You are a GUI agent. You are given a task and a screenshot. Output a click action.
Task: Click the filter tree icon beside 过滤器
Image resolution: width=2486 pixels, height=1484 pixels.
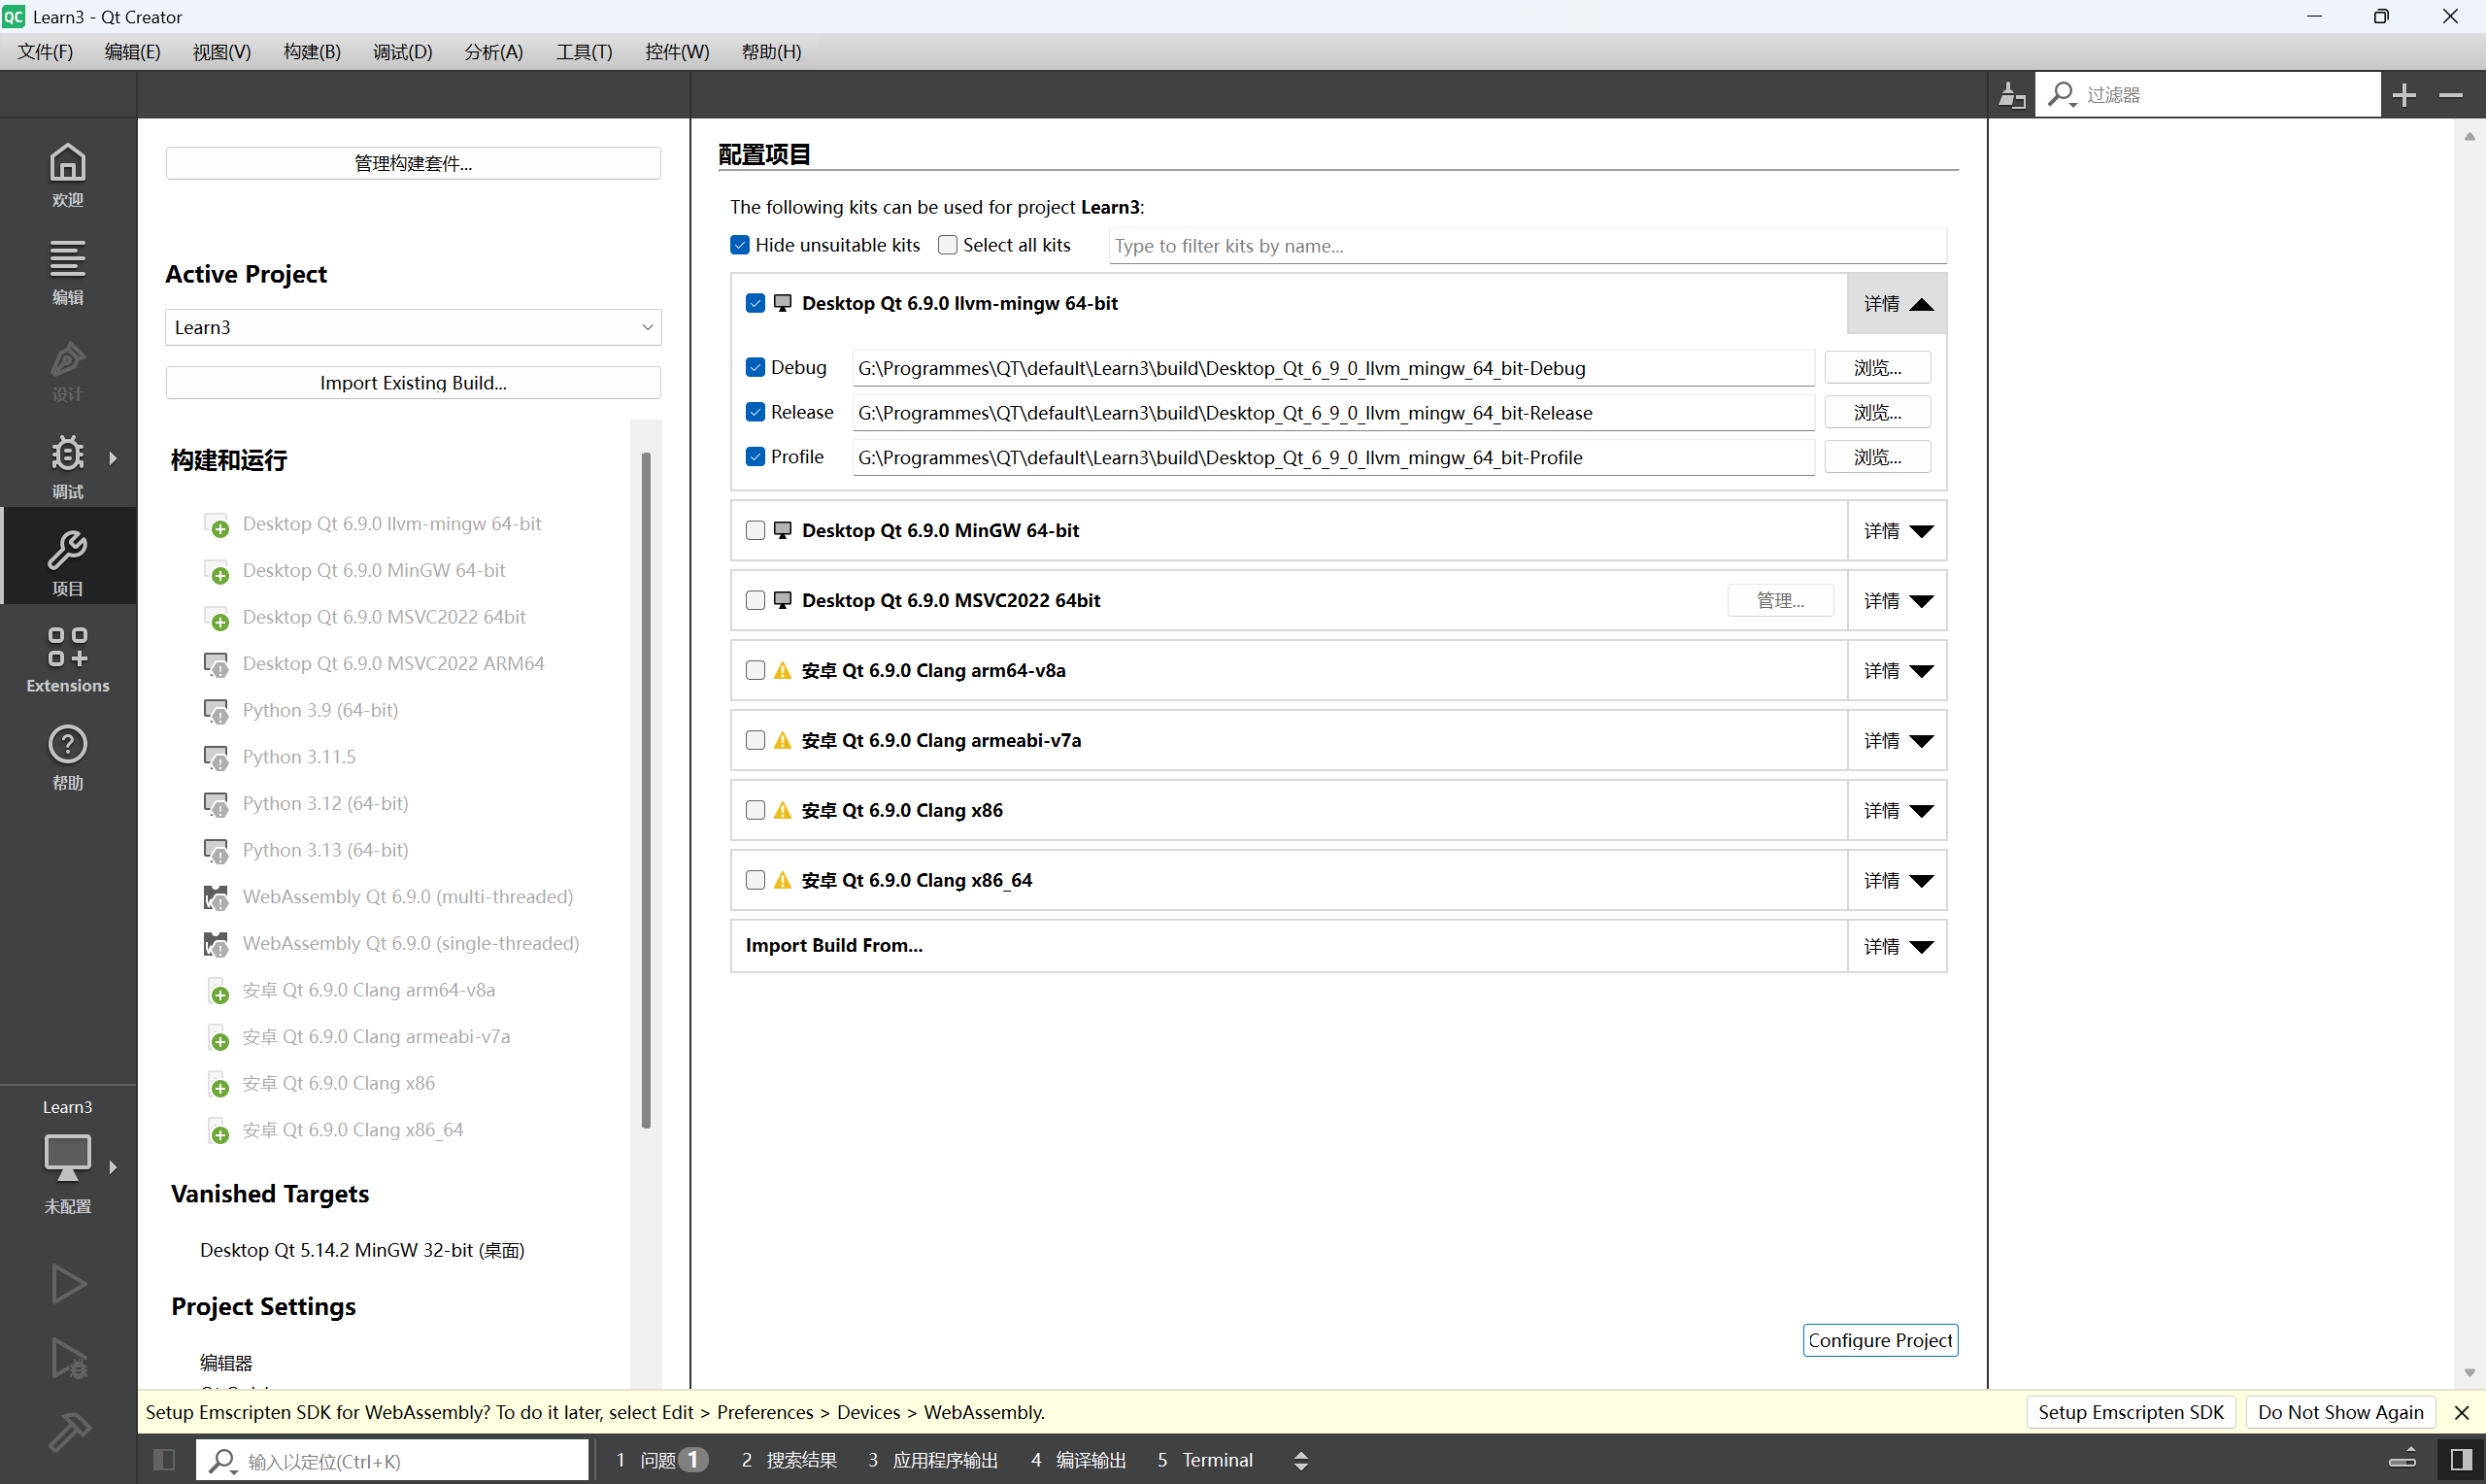click(2011, 95)
